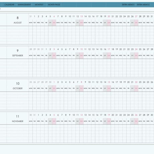This screenshot has width=154, height=154.
Task: Click the memo cell under October 16
Action: [x=113, y=101]
